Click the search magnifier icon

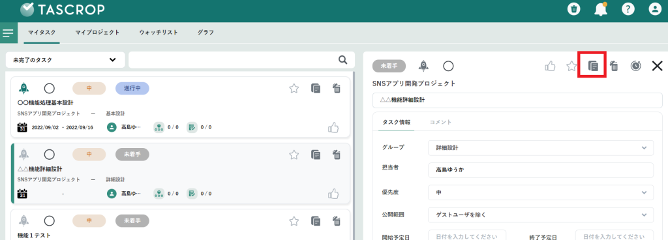[343, 60]
